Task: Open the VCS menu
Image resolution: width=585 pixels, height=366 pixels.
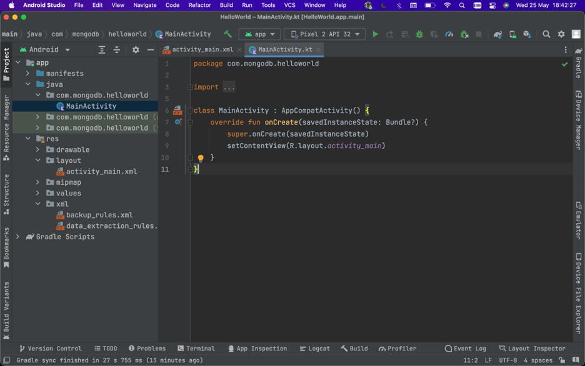Action: coord(289,5)
